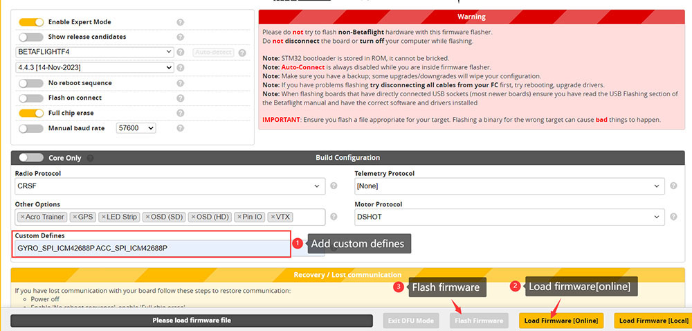Screen dimensions: 692x331
Task: Remove the VTX option tag
Action: [x=273, y=217]
